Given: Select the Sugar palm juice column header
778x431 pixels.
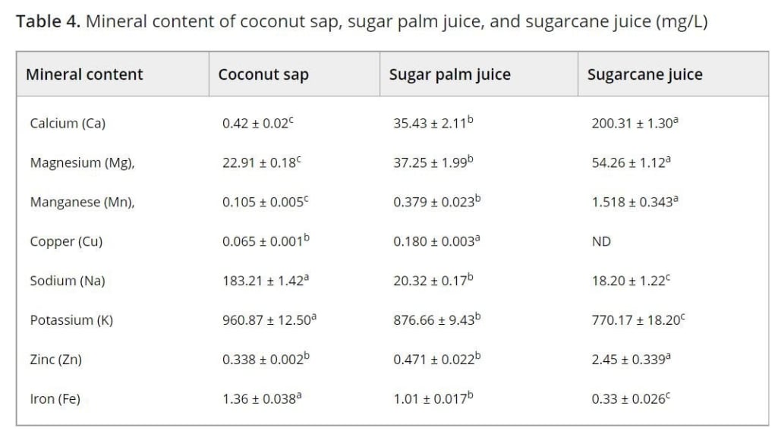Looking at the screenshot, I should tap(449, 74).
